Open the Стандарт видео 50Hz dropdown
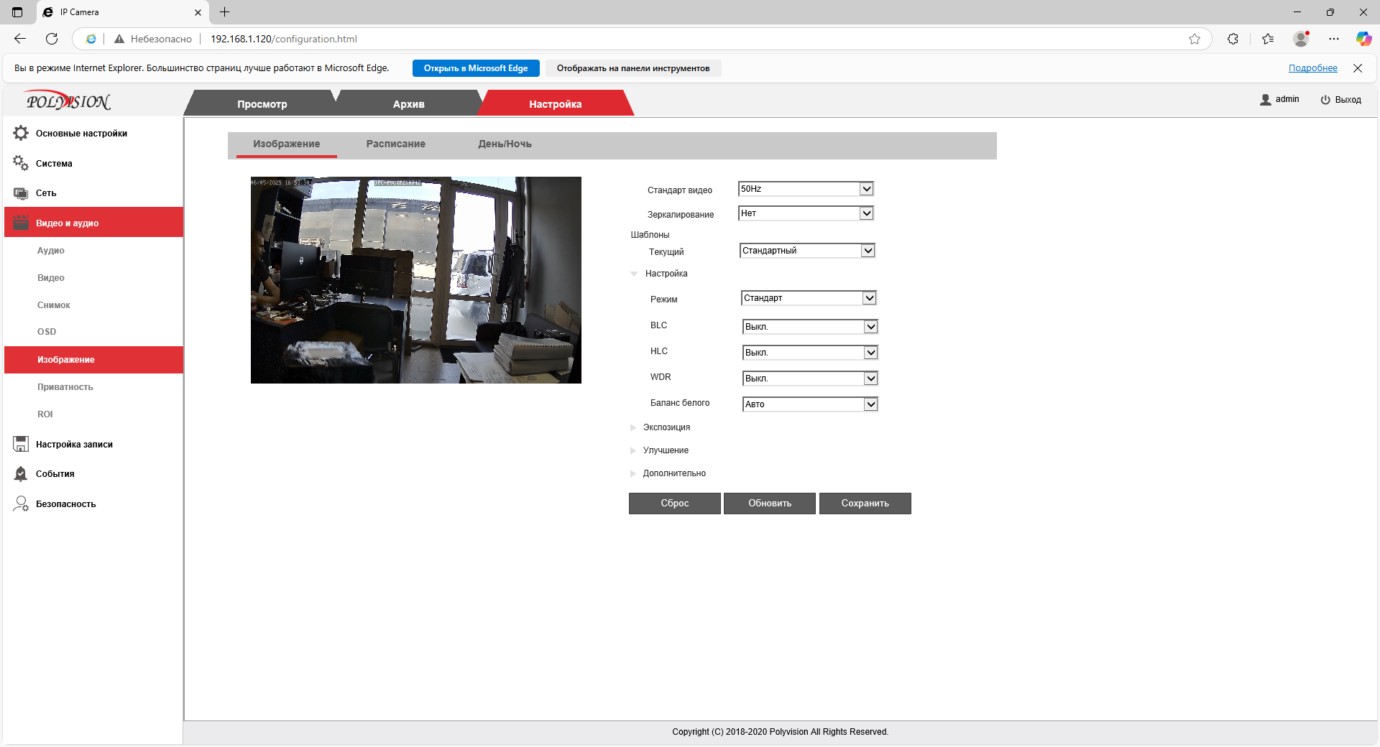Viewport: 1380px width, 747px height. tap(806, 189)
